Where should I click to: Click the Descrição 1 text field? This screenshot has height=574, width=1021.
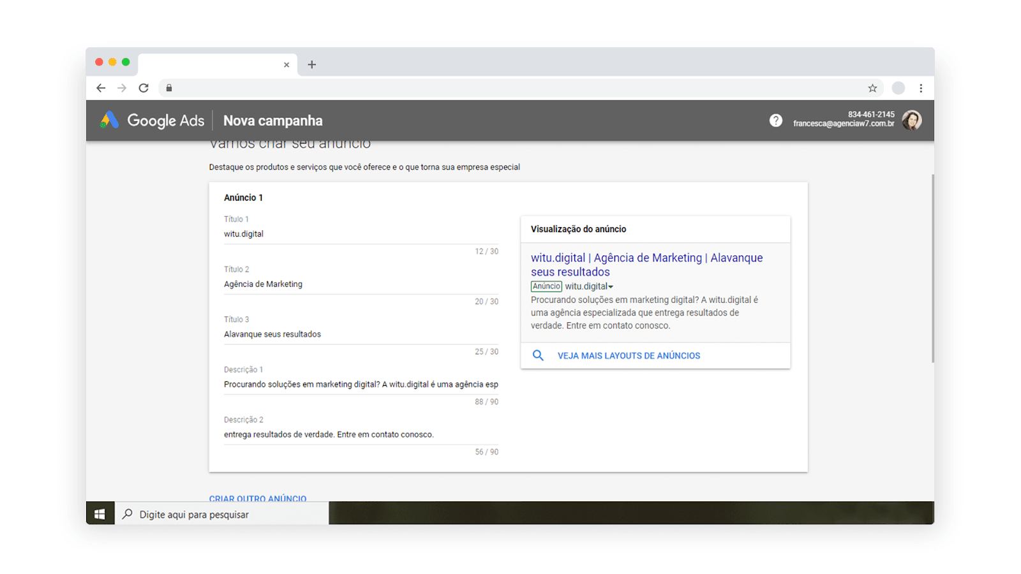(361, 385)
